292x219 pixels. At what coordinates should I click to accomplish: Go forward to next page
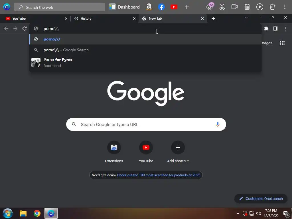15,29
